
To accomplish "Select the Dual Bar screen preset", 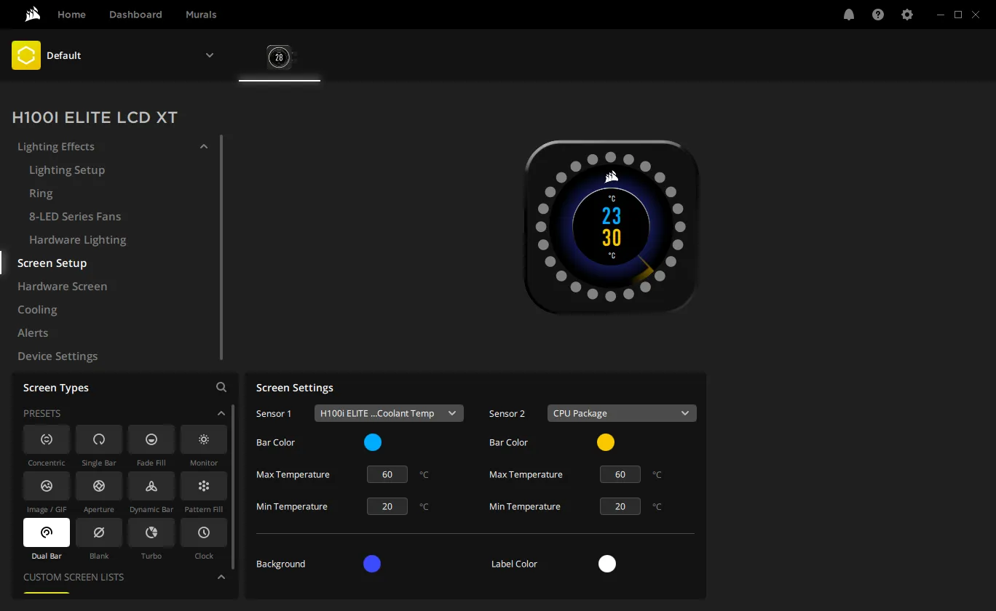I will [47, 532].
